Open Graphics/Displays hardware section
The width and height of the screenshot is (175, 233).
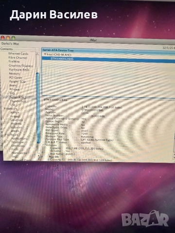pyautogui.click(x=21, y=66)
